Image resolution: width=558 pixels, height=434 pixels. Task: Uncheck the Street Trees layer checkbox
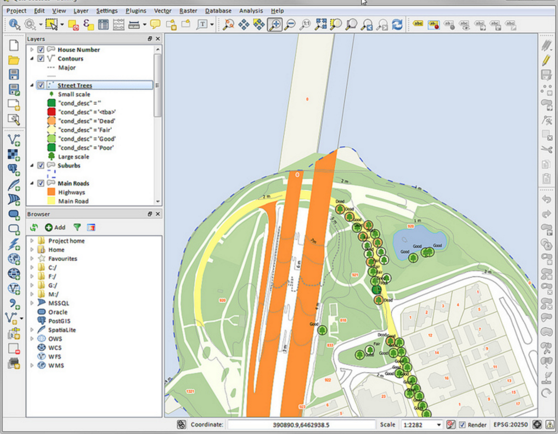point(41,85)
